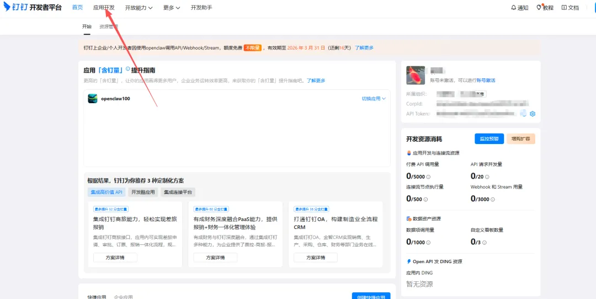Select the 集成高价值 API option
Image resolution: width=596 pixels, height=299 pixels.
coord(107,192)
